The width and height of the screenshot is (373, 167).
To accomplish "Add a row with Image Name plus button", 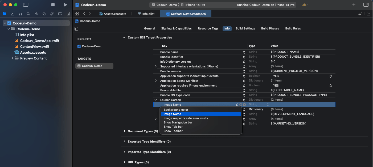I will pos(241,105).
